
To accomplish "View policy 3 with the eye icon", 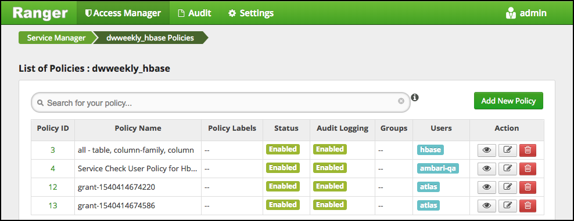I will (486, 150).
